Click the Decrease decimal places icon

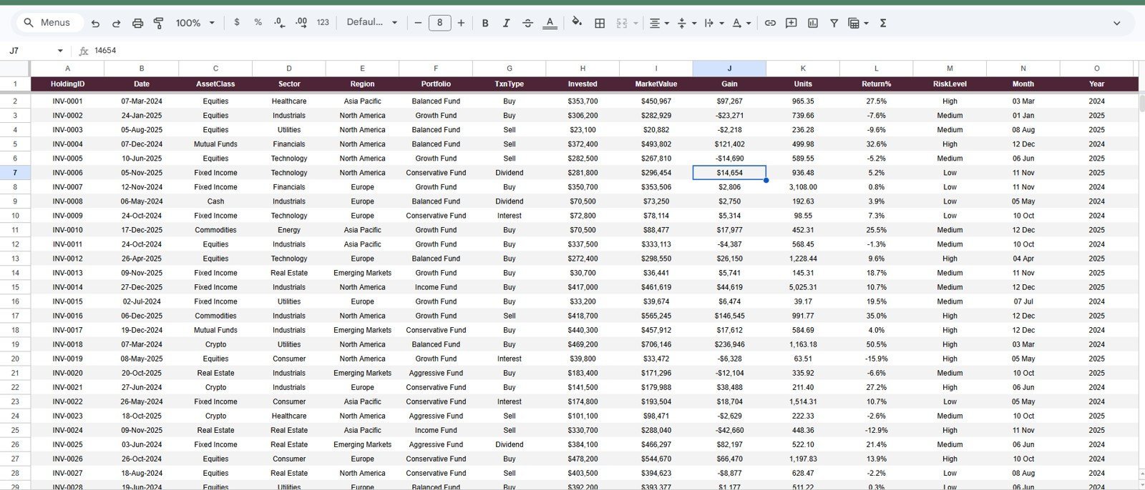click(x=279, y=23)
